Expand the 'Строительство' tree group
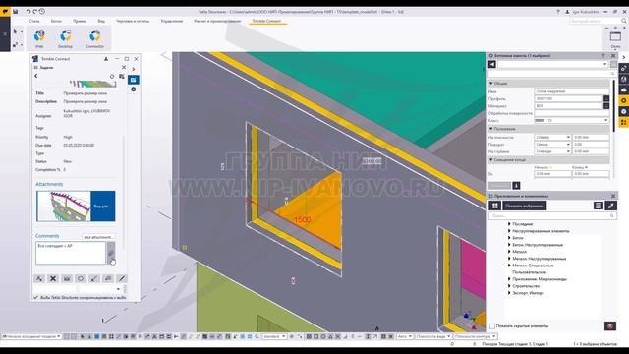Screen dimensions: 629x354 point(509,286)
